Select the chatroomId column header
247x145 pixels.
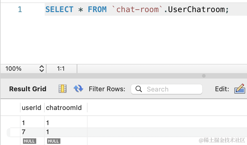pyautogui.click(x=64, y=108)
